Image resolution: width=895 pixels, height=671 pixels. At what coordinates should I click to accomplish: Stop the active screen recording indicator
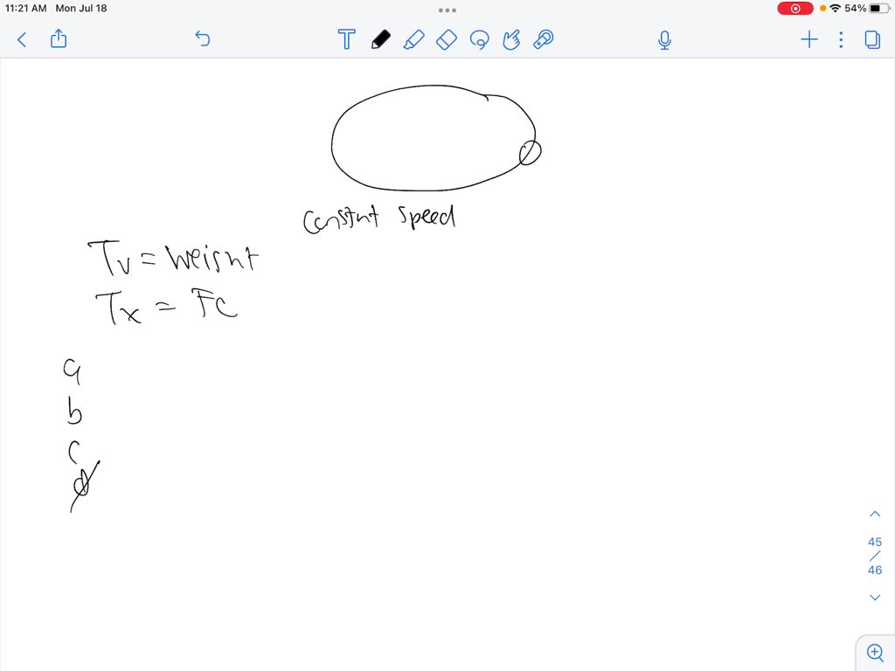(794, 8)
